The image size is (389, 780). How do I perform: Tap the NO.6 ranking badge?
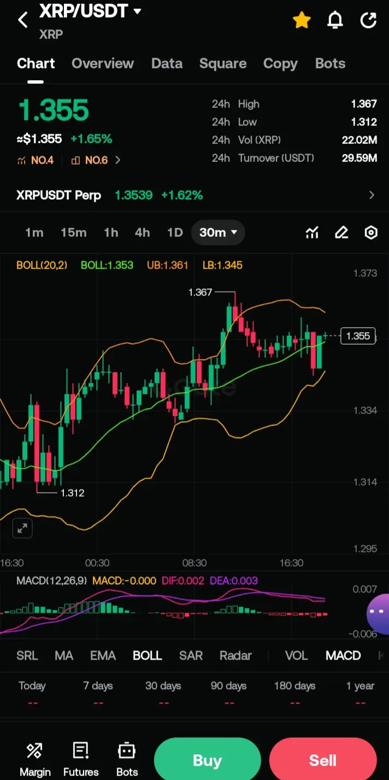click(90, 160)
